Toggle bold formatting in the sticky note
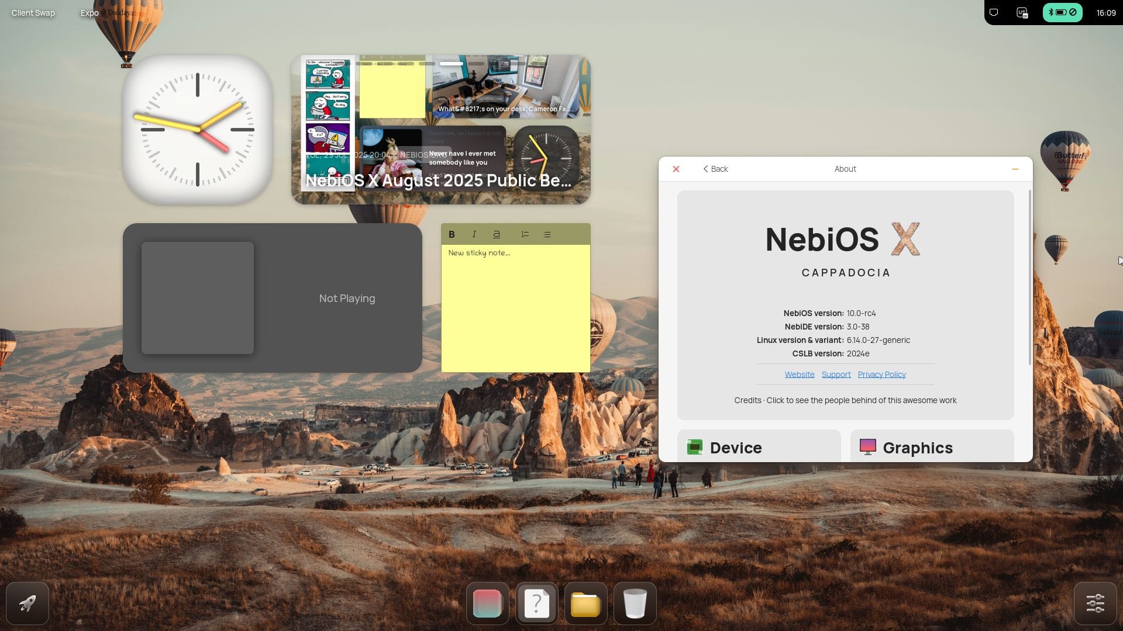This screenshot has width=1123, height=631. [451, 234]
